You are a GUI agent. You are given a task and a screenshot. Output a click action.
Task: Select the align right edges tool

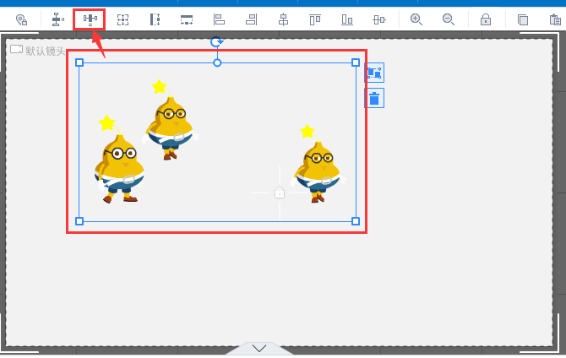pos(251,19)
